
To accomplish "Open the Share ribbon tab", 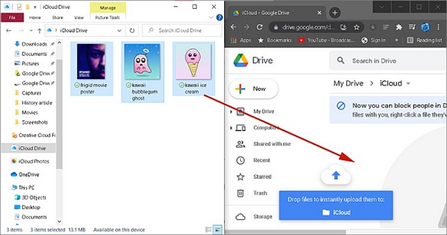I will tap(57, 18).
